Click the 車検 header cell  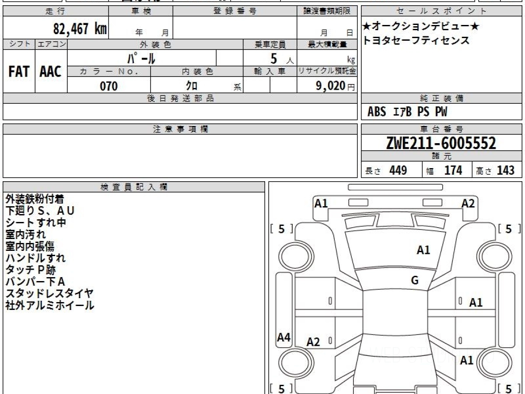coord(141,11)
